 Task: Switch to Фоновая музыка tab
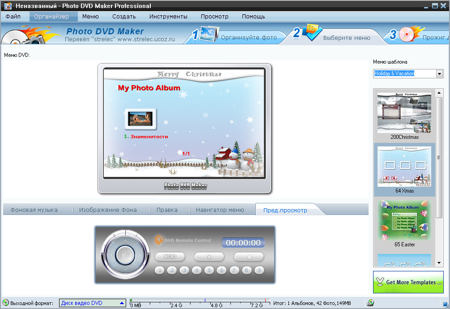coord(34,210)
